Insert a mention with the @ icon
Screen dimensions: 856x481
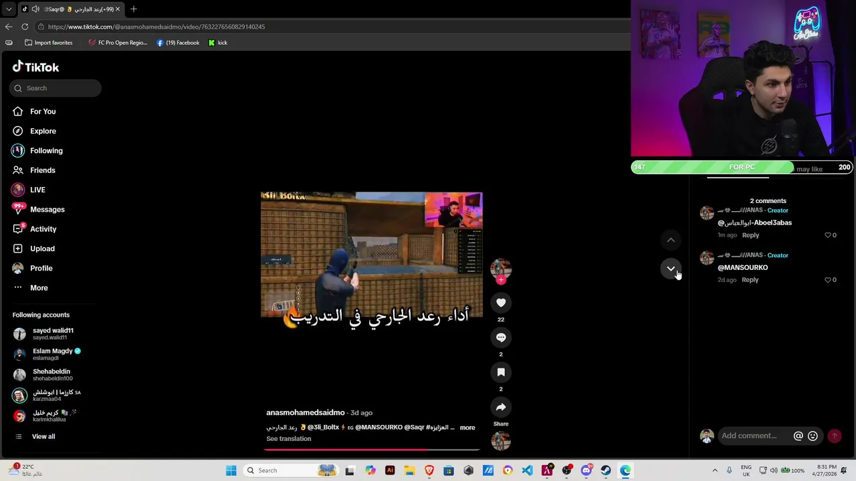(798, 436)
